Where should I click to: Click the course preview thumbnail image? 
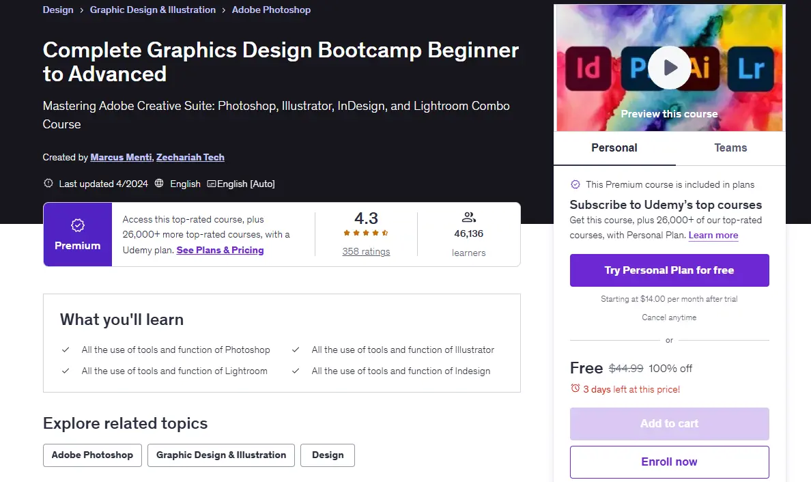[x=669, y=68]
